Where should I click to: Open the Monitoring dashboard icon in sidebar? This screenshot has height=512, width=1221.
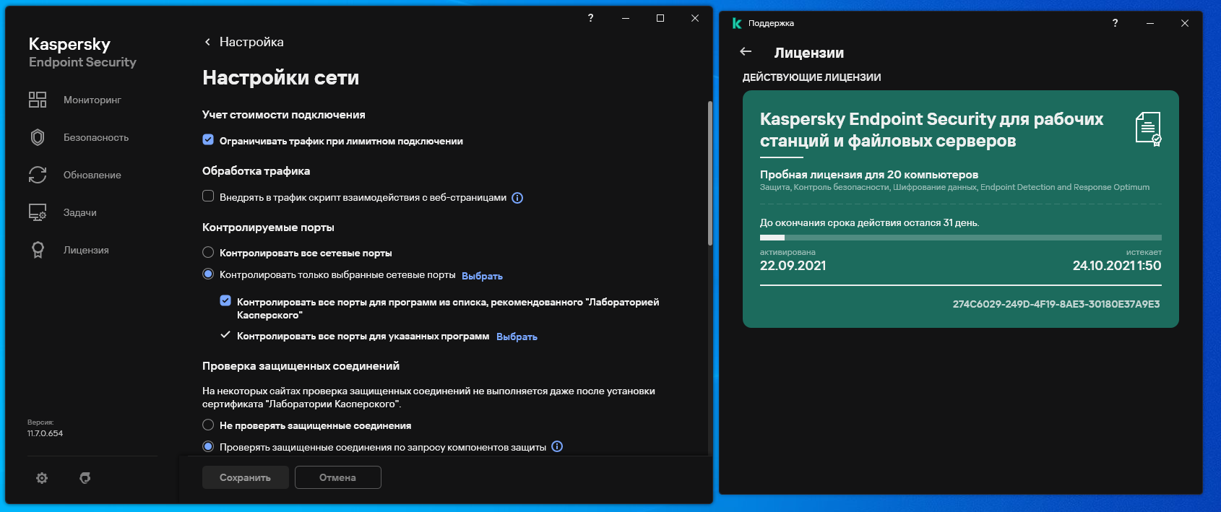tap(38, 100)
